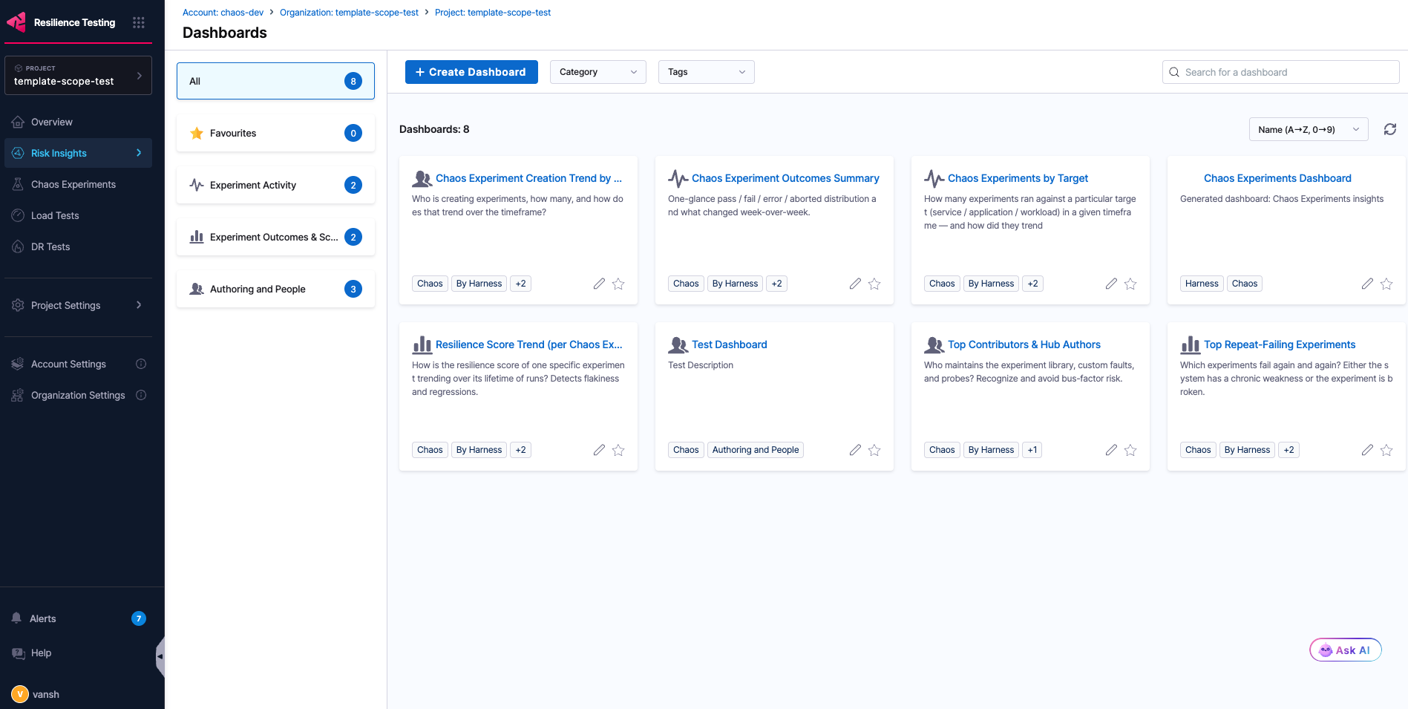The width and height of the screenshot is (1408, 709).
Task: Show extra tags +2 on Creation Trend card
Action: tap(521, 284)
